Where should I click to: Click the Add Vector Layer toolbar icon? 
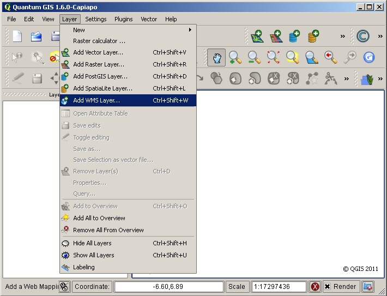[257, 37]
